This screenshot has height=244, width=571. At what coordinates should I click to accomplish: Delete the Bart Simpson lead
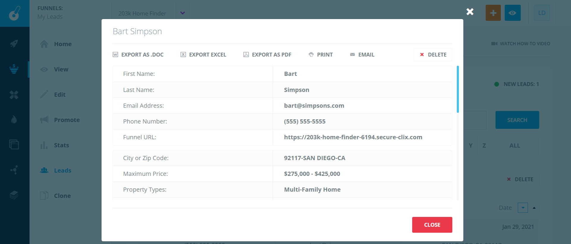(x=433, y=55)
